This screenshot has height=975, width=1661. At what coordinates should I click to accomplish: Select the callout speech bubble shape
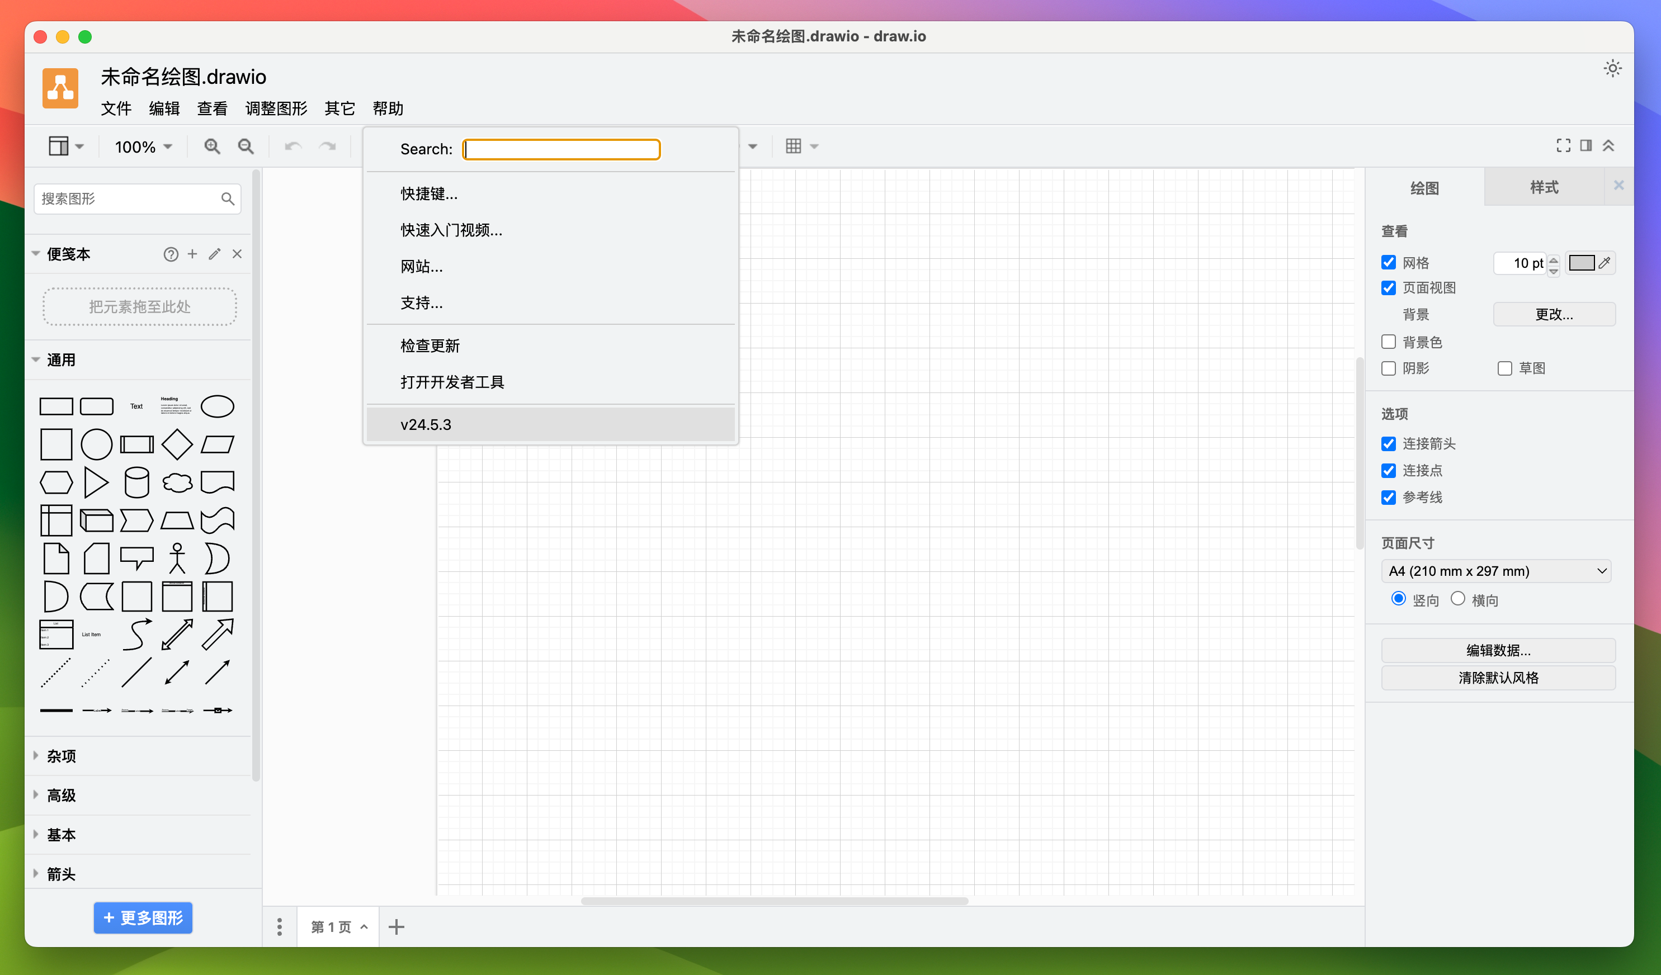(x=137, y=557)
